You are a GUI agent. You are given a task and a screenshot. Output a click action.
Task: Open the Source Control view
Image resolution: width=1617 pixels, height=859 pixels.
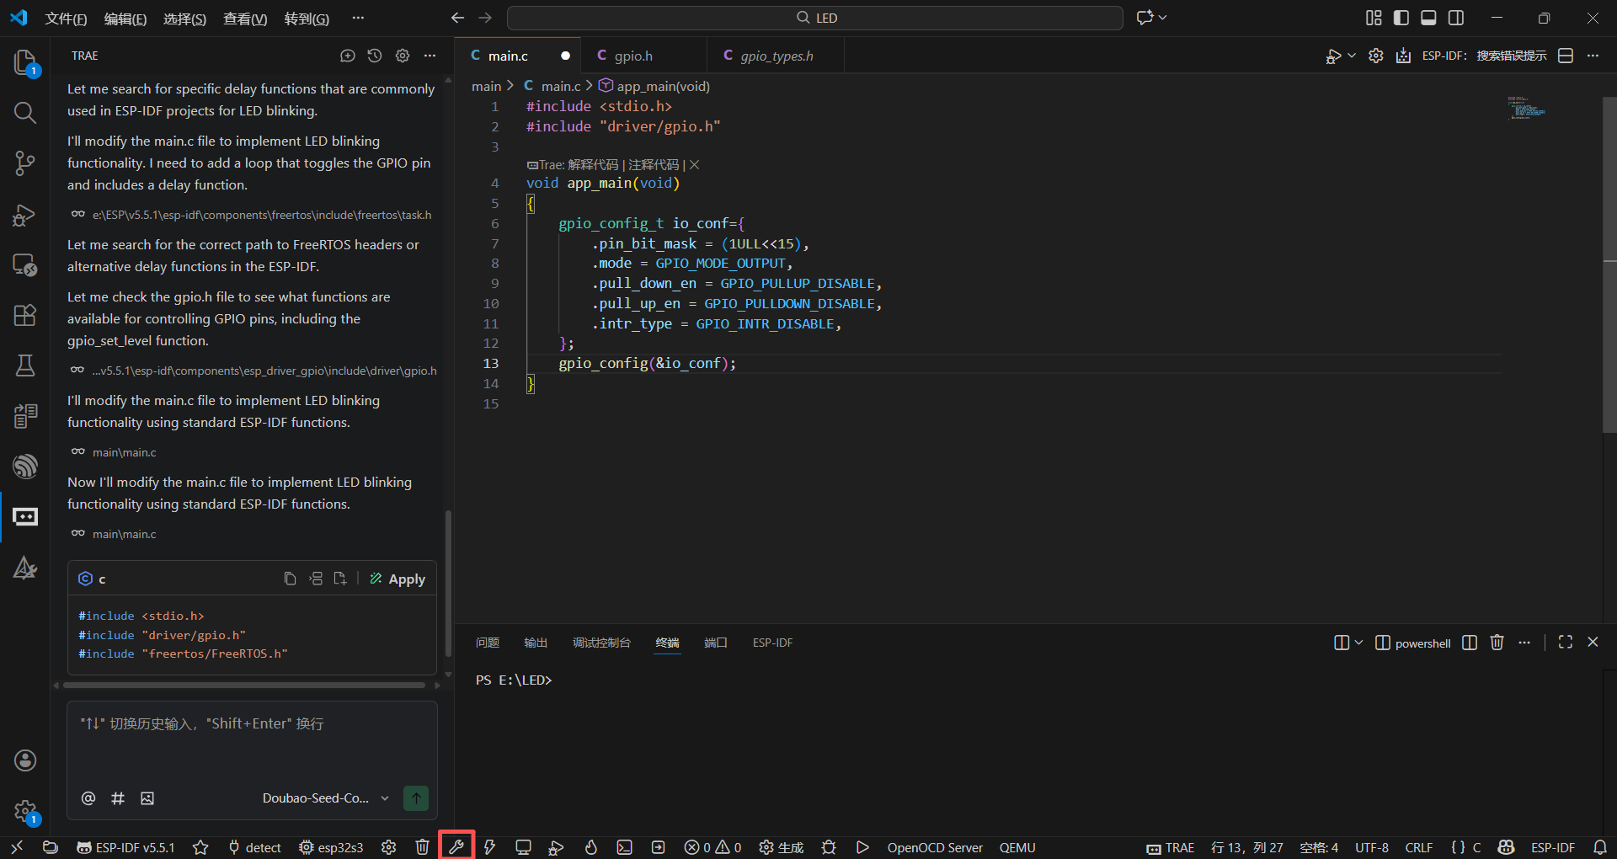pyautogui.click(x=25, y=163)
